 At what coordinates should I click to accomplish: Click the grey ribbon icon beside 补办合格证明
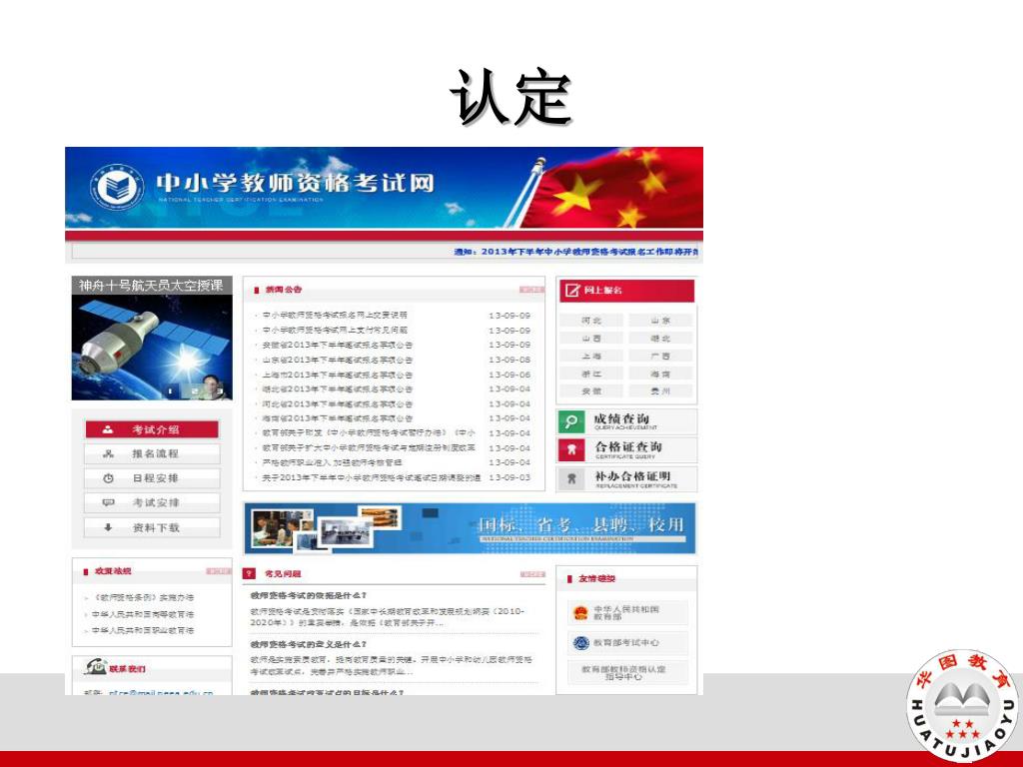[x=570, y=478]
